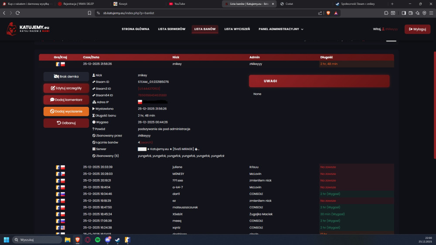This screenshot has width=436, height=245.
Task: Open Spotify from the taskbar
Action: 98,240
